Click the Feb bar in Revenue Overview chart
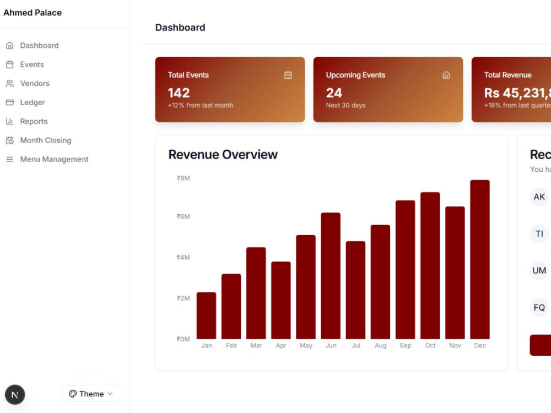This screenshot has height=413, width=551. [x=231, y=306]
